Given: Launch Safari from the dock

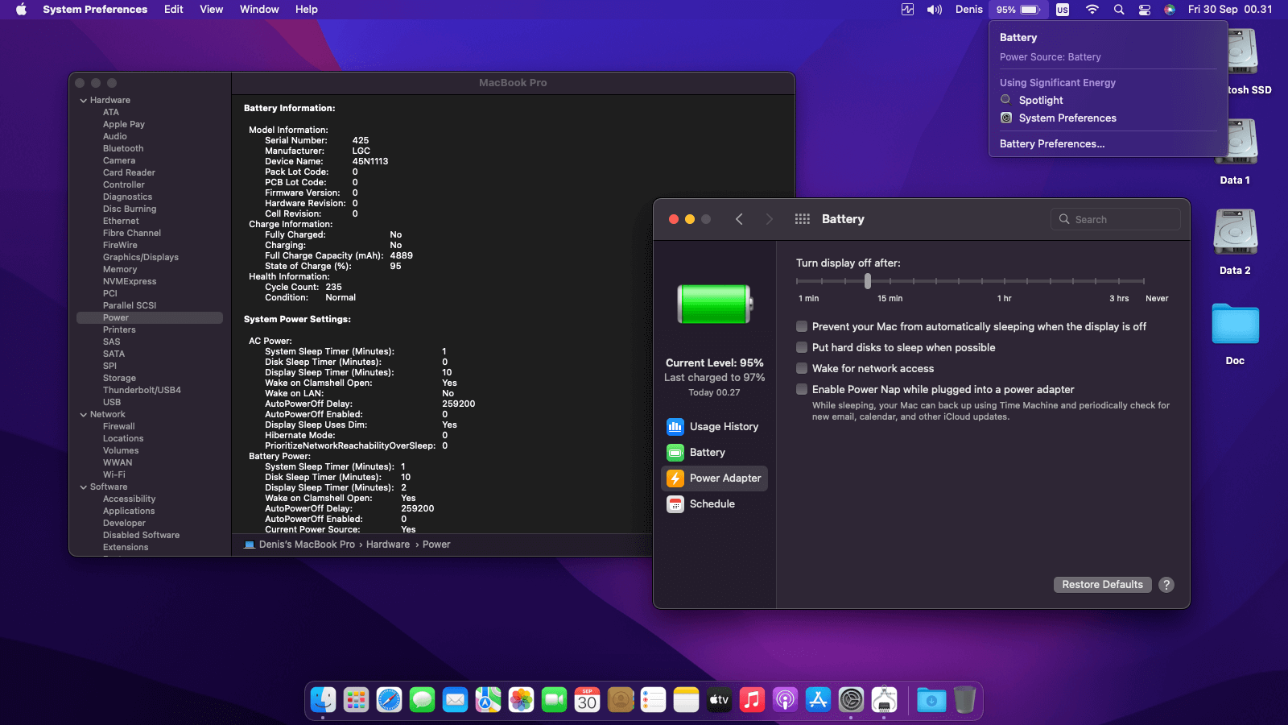Looking at the screenshot, I should [x=390, y=700].
